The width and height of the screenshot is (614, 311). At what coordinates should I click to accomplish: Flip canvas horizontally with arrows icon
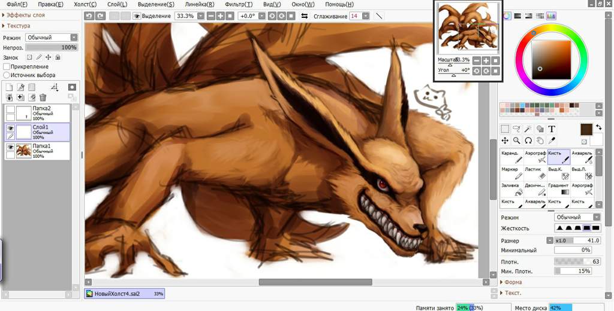(x=304, y=16)
